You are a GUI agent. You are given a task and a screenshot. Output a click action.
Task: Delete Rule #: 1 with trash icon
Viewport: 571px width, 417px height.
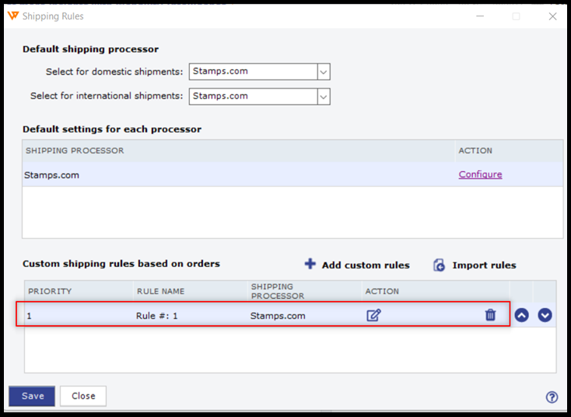(490, 315)
